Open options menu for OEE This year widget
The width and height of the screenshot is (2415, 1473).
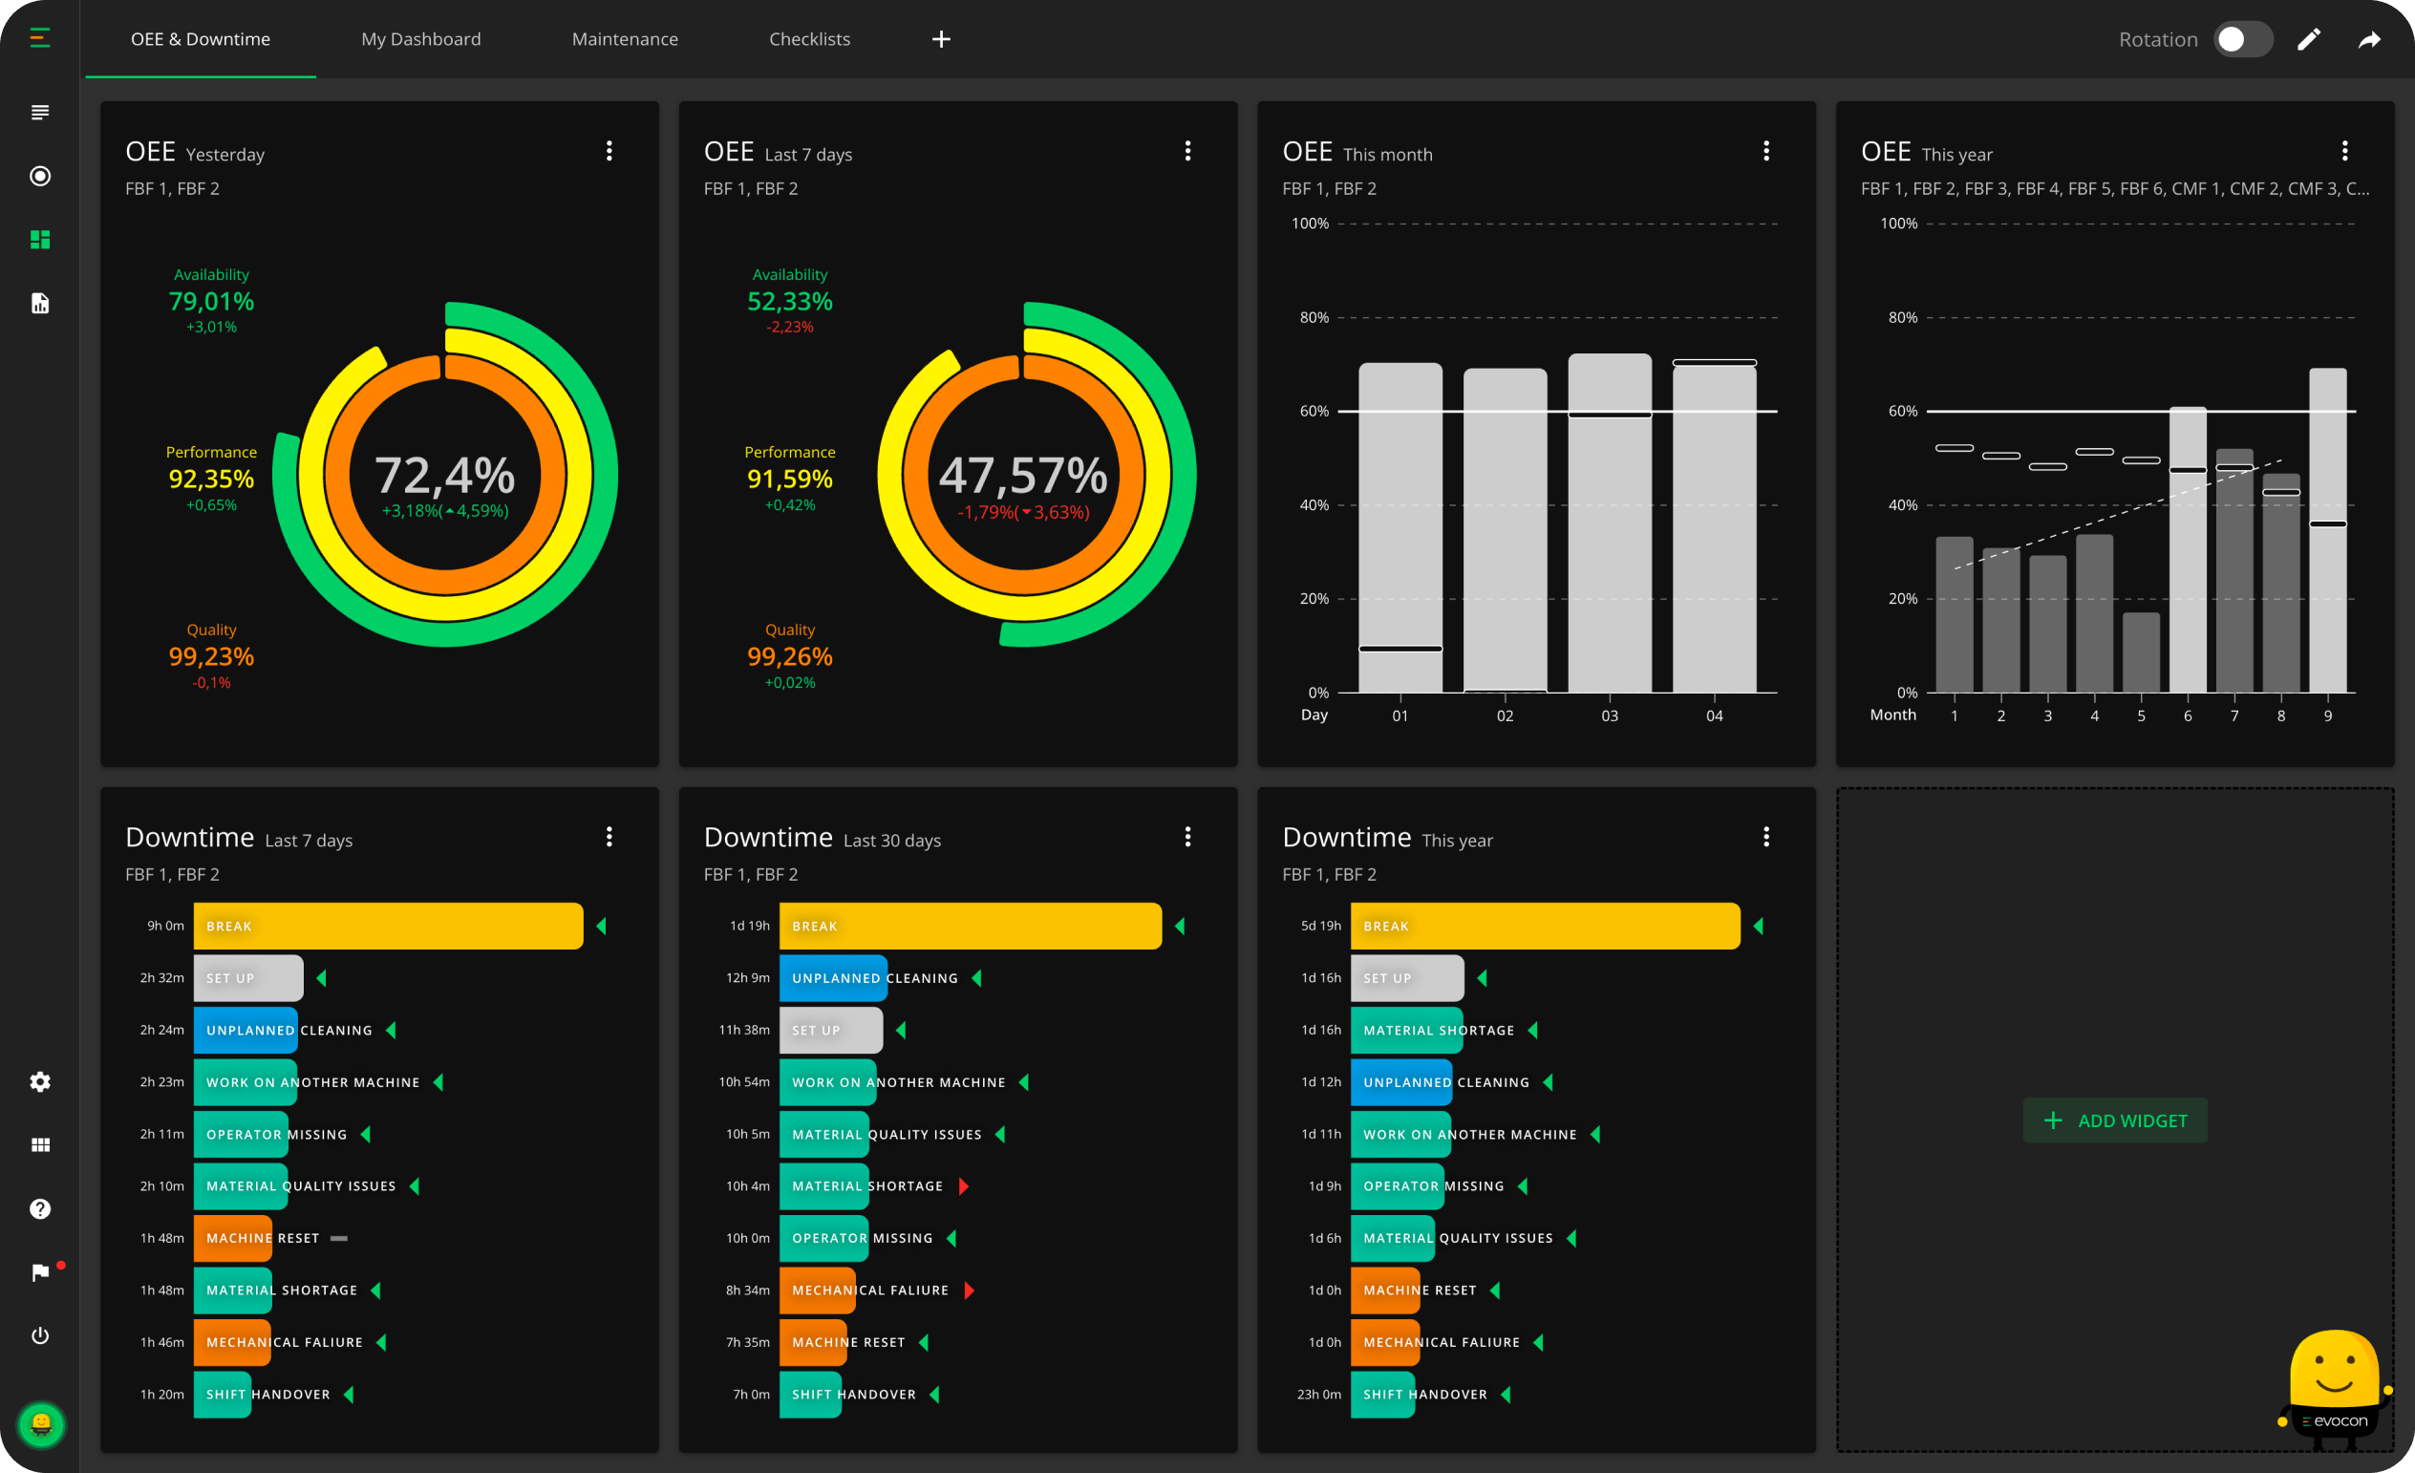[2344, 151]
